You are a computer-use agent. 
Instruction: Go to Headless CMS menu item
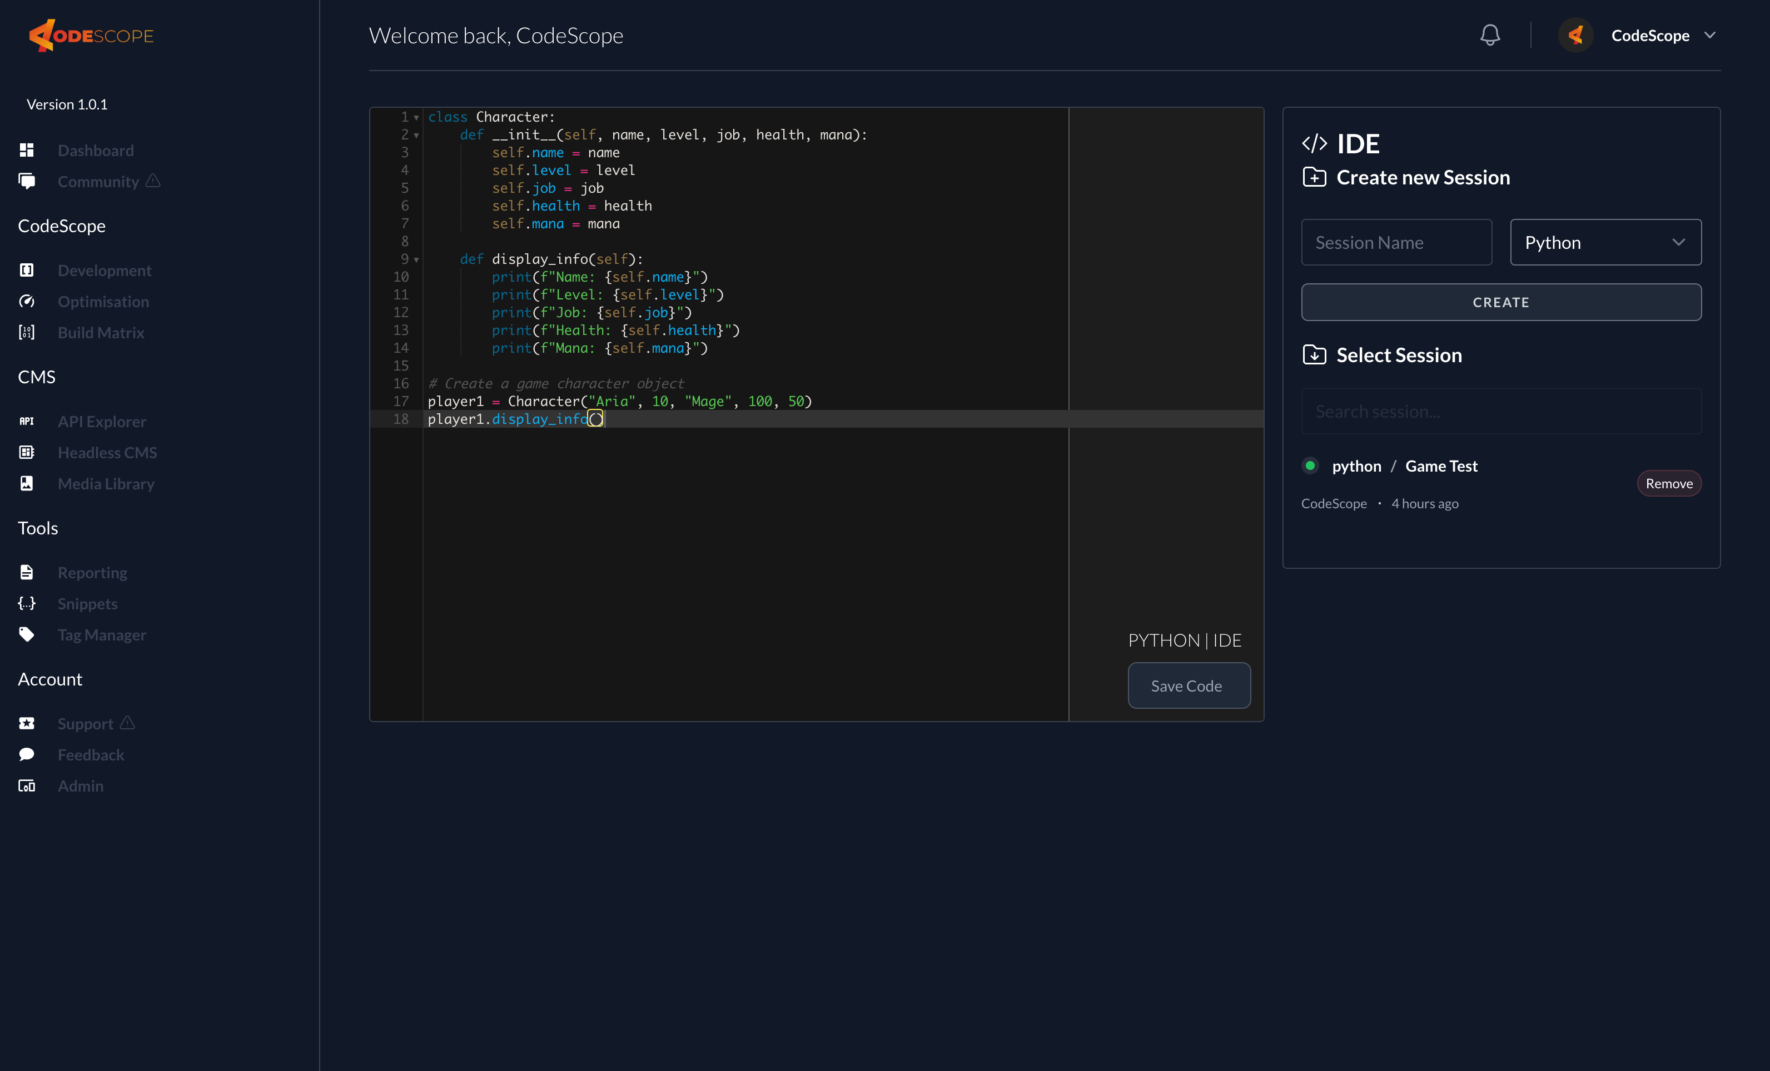point(107,453)
